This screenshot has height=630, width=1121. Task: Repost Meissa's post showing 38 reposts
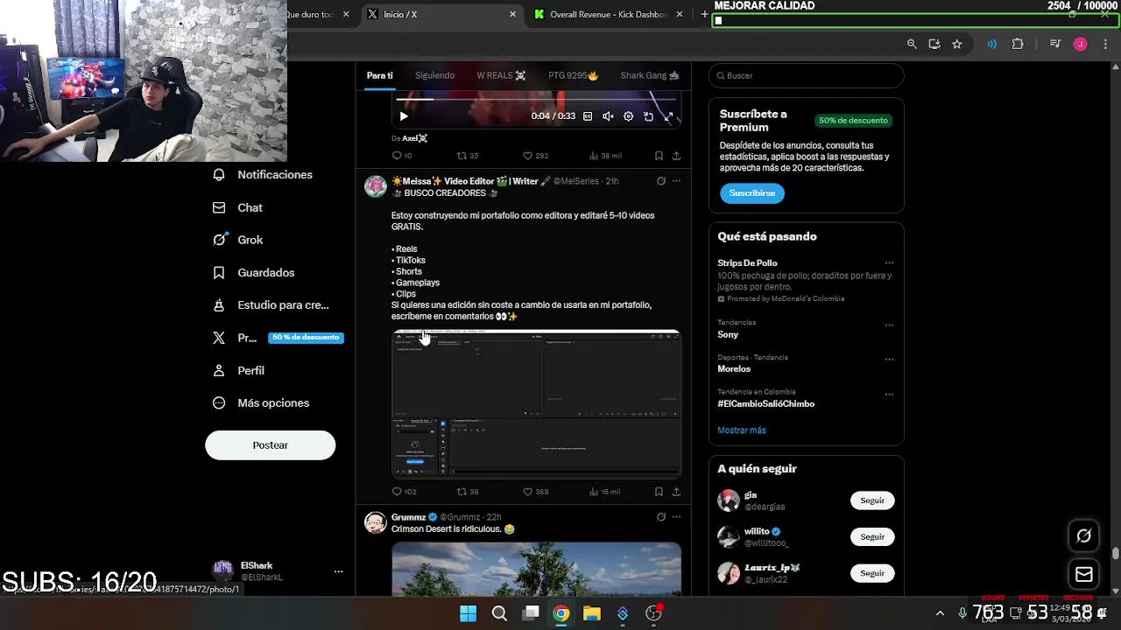click(x=468, y=492)
